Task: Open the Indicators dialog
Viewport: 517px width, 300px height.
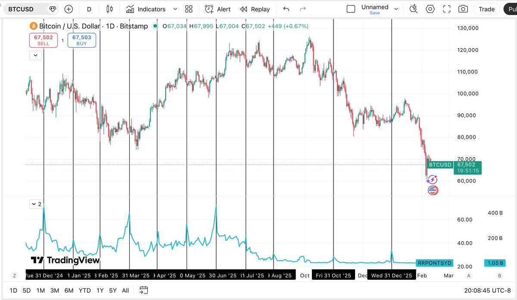Action: 146,9
